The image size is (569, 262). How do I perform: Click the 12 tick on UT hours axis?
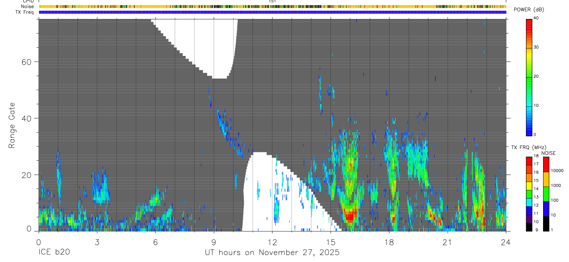pyautogui.click(x=272, y=242)
